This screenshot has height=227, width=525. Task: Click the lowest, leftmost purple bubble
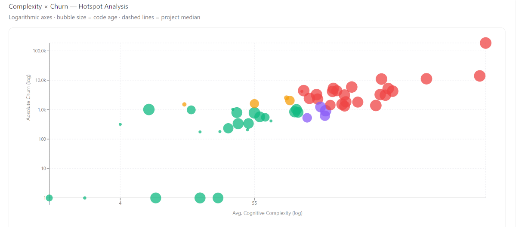307,118
